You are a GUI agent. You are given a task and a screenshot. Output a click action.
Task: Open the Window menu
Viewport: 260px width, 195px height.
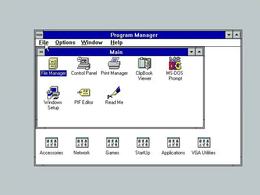coord(92,42)
